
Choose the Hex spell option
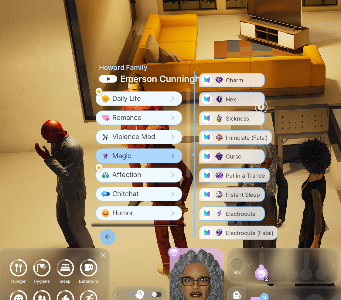click(x=232, y=99)
